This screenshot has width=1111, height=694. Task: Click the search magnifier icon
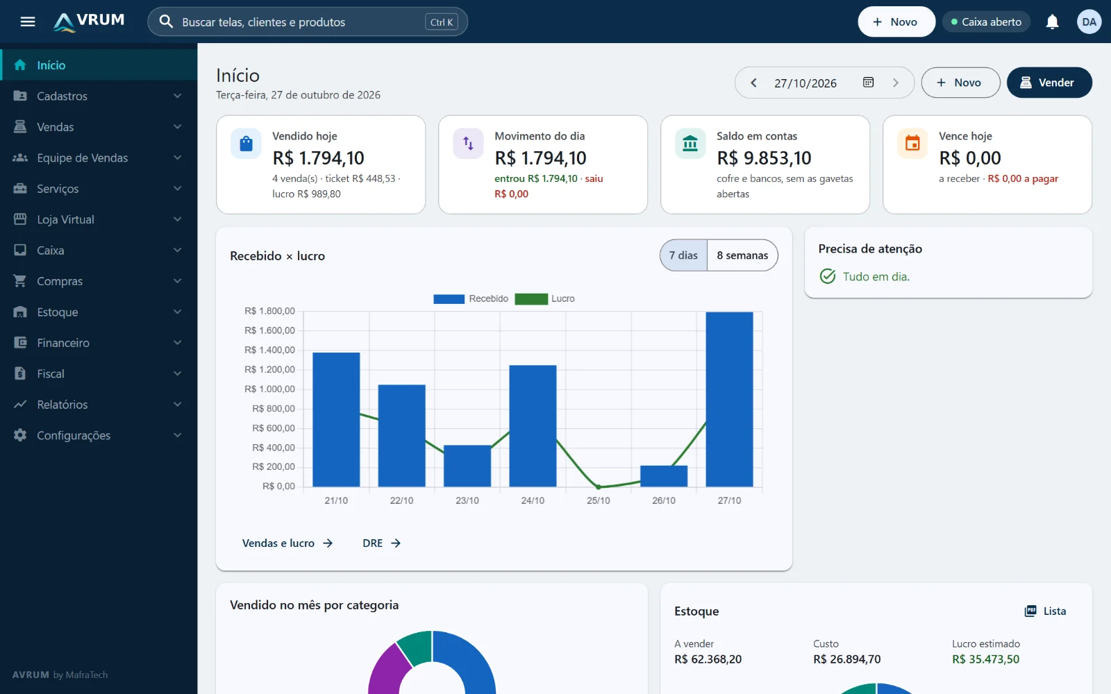(x=166, y=22)
